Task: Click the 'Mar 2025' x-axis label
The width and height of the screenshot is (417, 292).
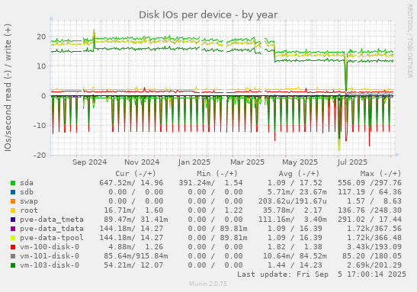Action: [x=247, y=162]
